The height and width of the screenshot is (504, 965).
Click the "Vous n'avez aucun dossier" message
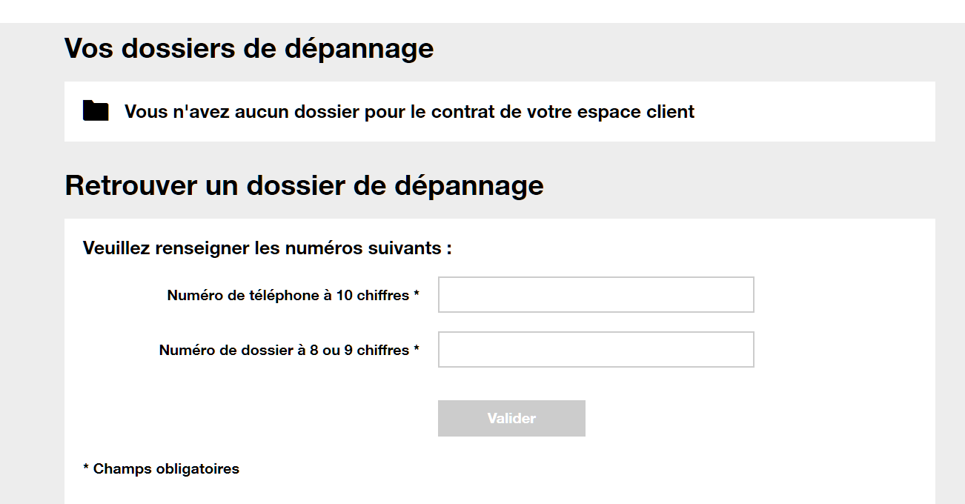pos(409,112)
